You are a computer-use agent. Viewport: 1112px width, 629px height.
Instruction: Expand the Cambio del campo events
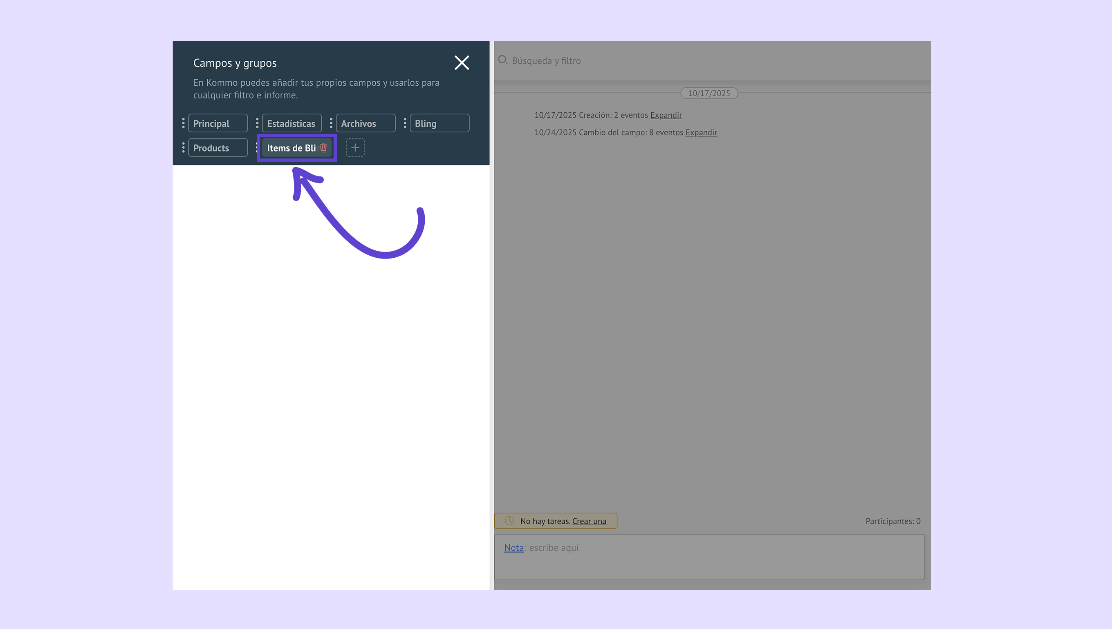[x=701, y=133]
